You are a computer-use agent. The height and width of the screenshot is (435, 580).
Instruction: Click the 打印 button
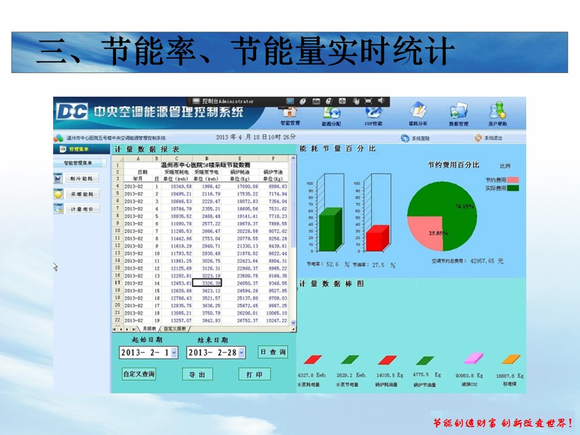pyautogui.click(x=254, y=375)
